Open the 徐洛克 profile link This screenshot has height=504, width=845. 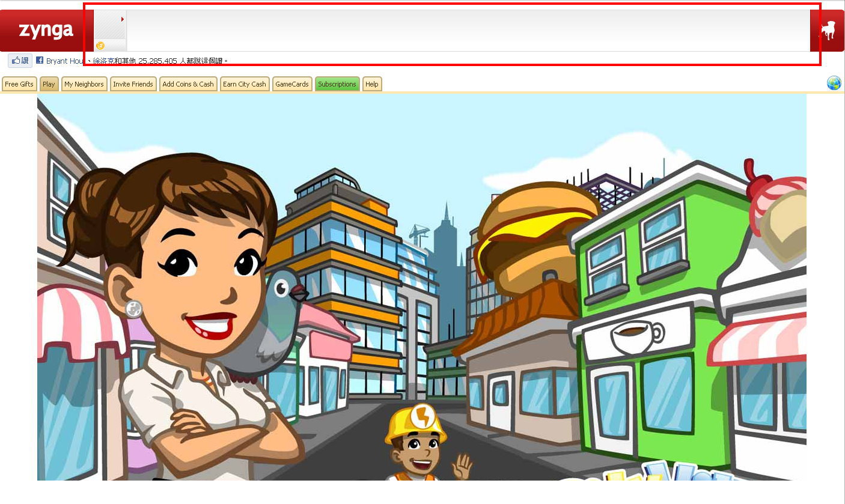(103, 61)
